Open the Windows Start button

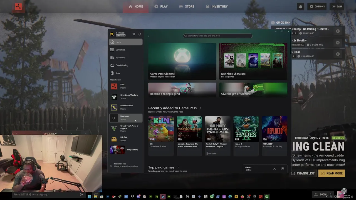tap(89, 197)
